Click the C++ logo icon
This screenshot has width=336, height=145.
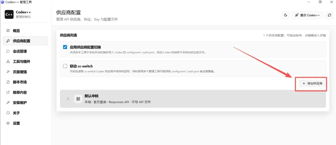tap(9, 14)
